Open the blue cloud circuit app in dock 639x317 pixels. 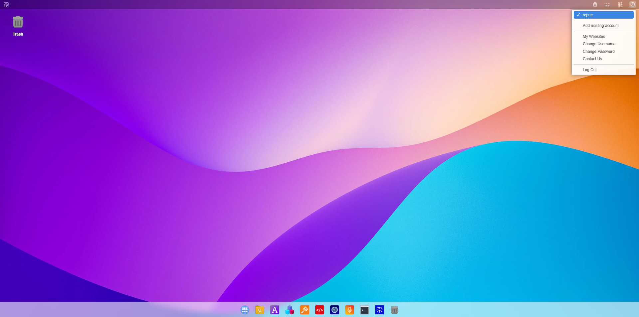coord(379,310)
